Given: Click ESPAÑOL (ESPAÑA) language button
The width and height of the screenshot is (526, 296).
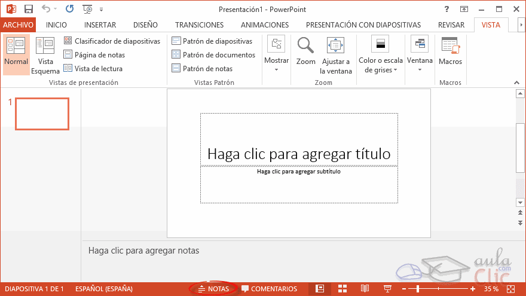Looking at the screenshot, I should [104, 289].
